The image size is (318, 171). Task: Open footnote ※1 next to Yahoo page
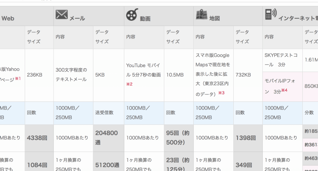(18, 79)
